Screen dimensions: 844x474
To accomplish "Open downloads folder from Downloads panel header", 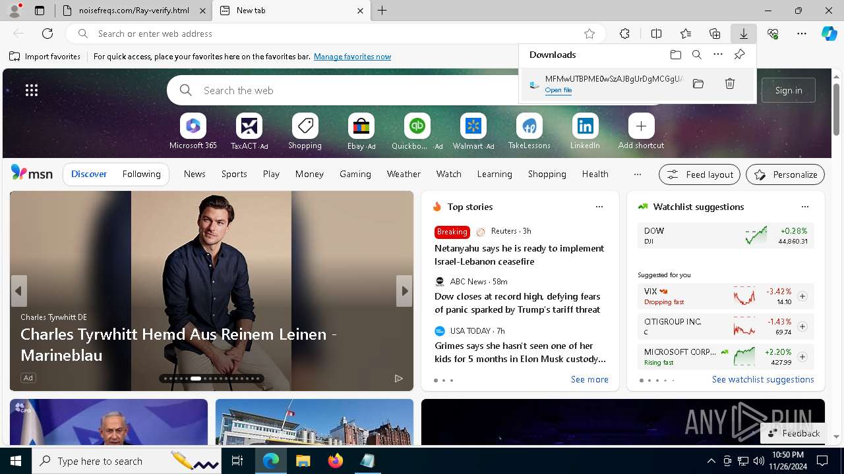I will click(x=676, y=55).
